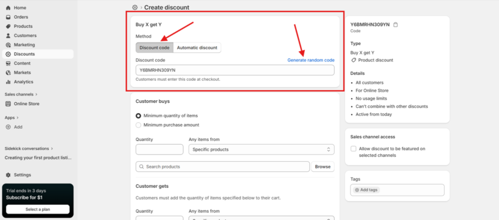The image size is (499, 220).
Task: Click the Analytics bar chart icon
Action: [x=9, y=81]
